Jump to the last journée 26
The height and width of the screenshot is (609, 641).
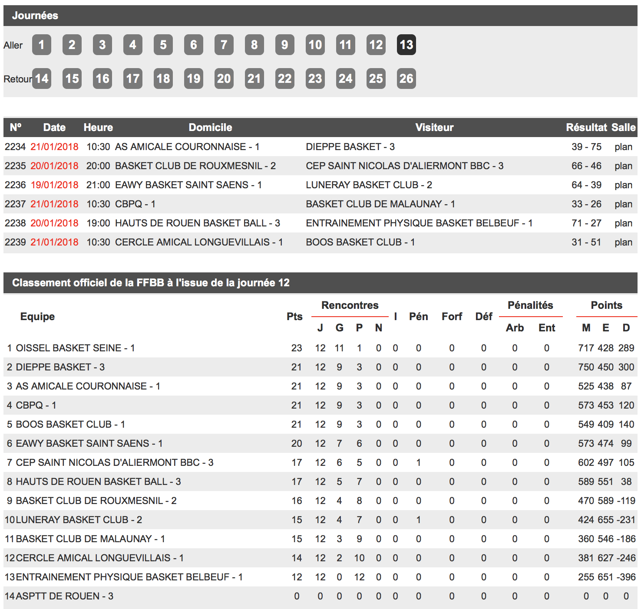pyautogui.click(x=406, y=79)
